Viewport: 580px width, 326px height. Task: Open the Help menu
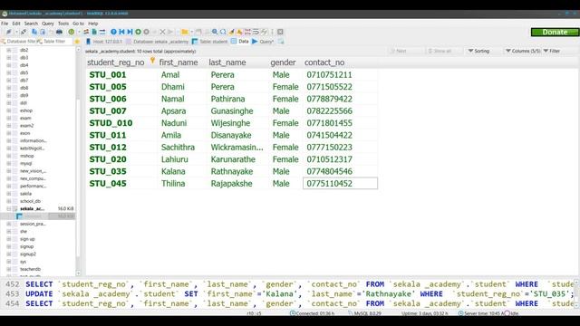(x=92, y=24)
